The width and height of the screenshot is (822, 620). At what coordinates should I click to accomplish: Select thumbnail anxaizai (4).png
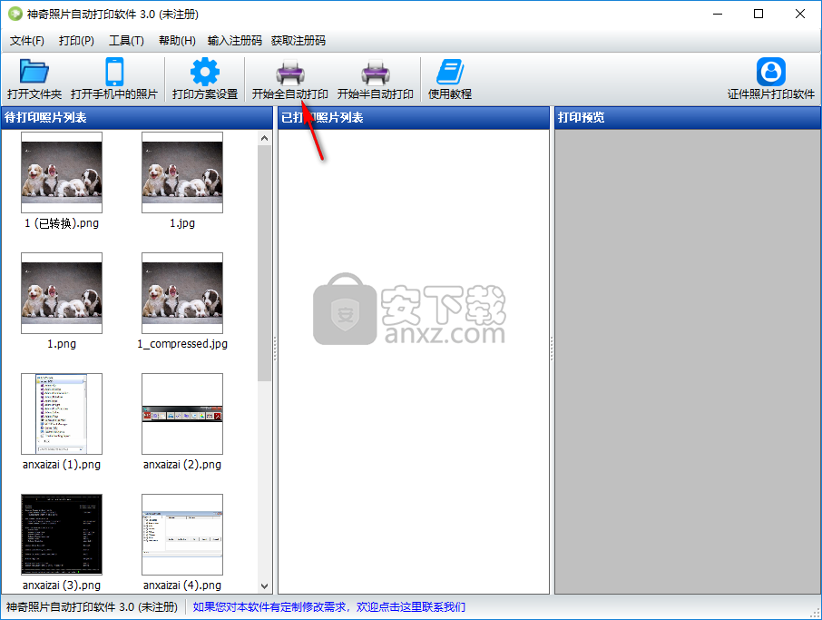pyautogui.click(x=182, y=535)
